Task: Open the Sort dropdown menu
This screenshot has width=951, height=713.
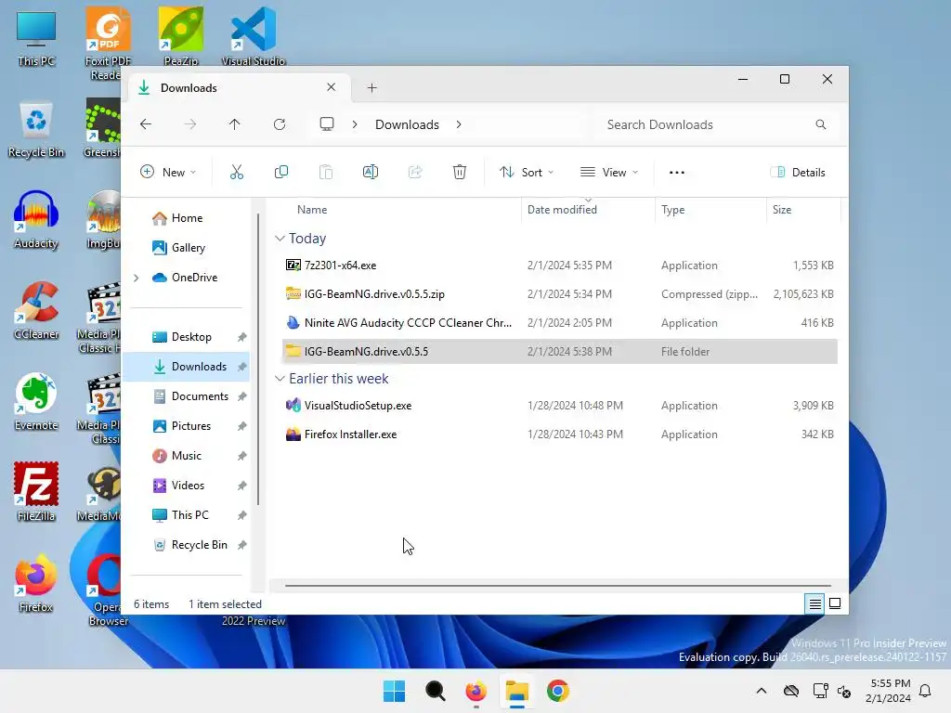Action: tap(526, 172)
